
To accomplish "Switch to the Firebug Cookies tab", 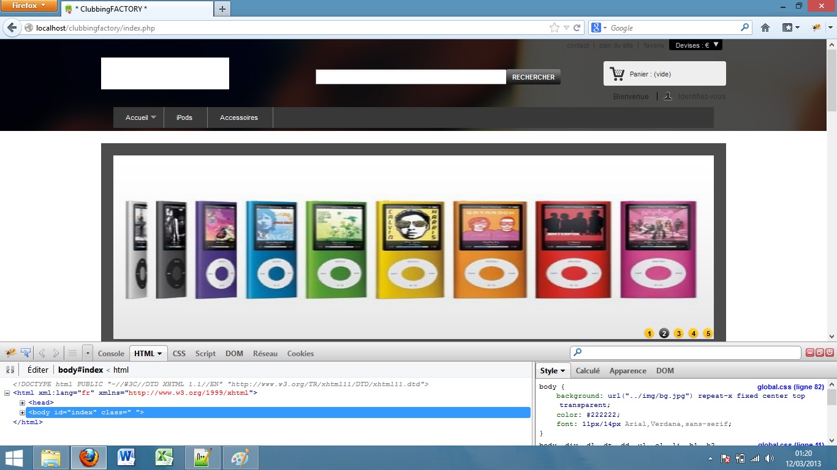I will click(300, 353).
